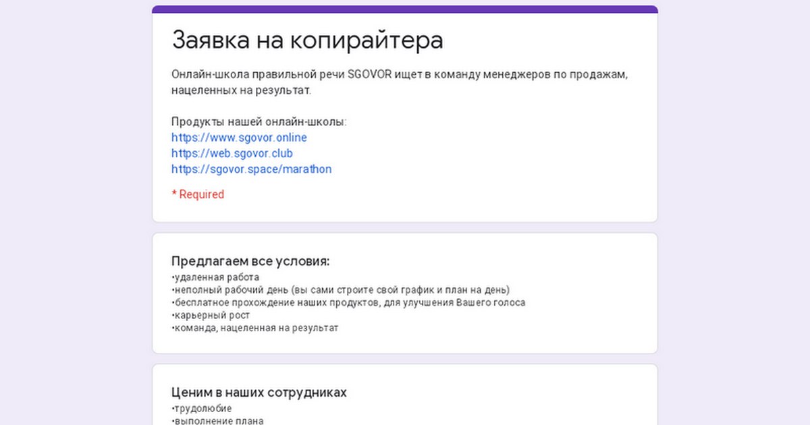This screenshot has height=425, width=810.
Task: Click the "Продукты нашей онлайн-школы:" line
Action: click(259, 122)
